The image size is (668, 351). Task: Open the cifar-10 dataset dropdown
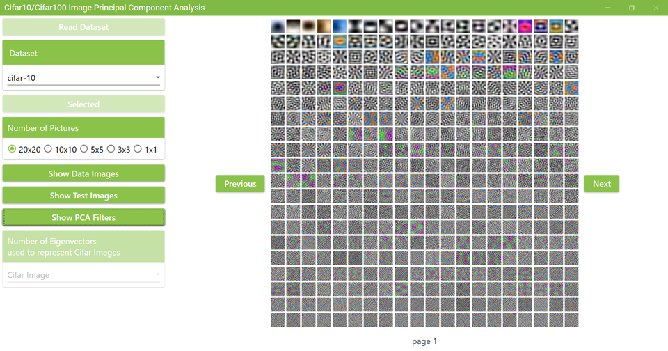[83, 77]
